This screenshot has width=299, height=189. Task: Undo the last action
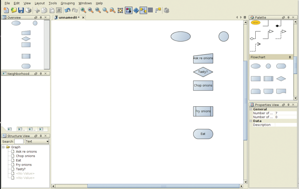click(67, 10)
